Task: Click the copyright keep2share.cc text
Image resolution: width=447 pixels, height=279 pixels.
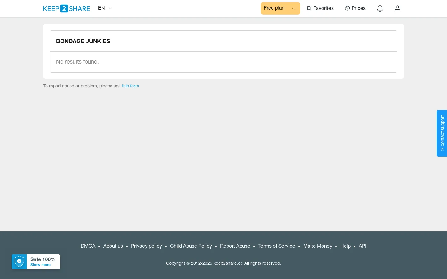Action: pyautogui.click(x=223, y=263)
